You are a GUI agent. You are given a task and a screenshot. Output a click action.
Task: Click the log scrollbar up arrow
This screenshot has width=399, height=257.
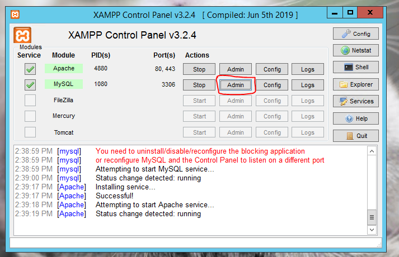pyautogui.click(x=372, y=151)
